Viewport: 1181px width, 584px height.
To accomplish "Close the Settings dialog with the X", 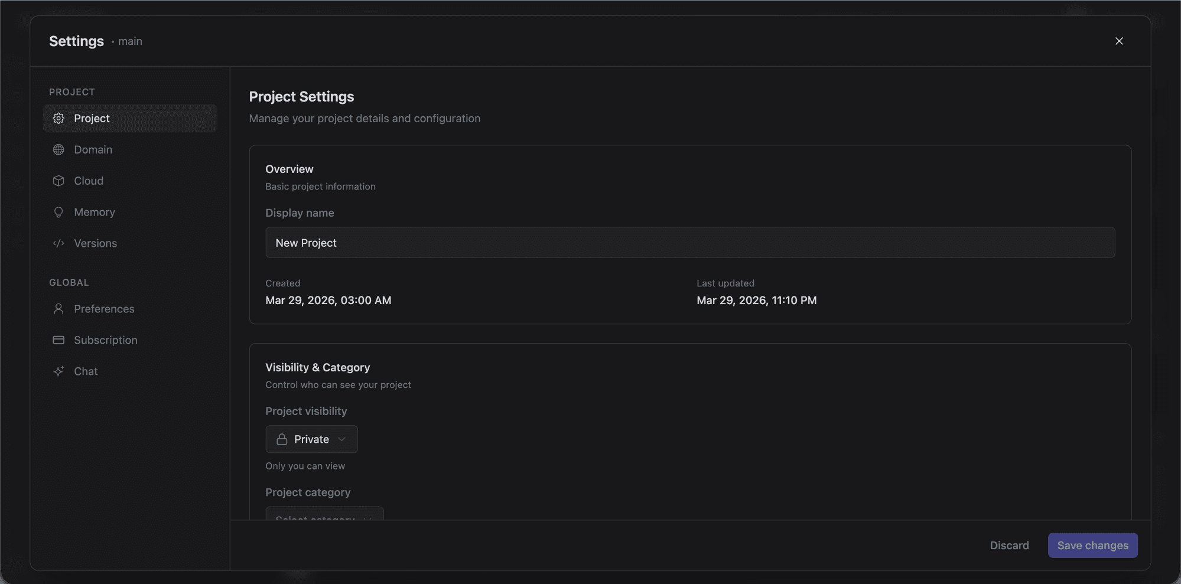I will click(1119, 41).
